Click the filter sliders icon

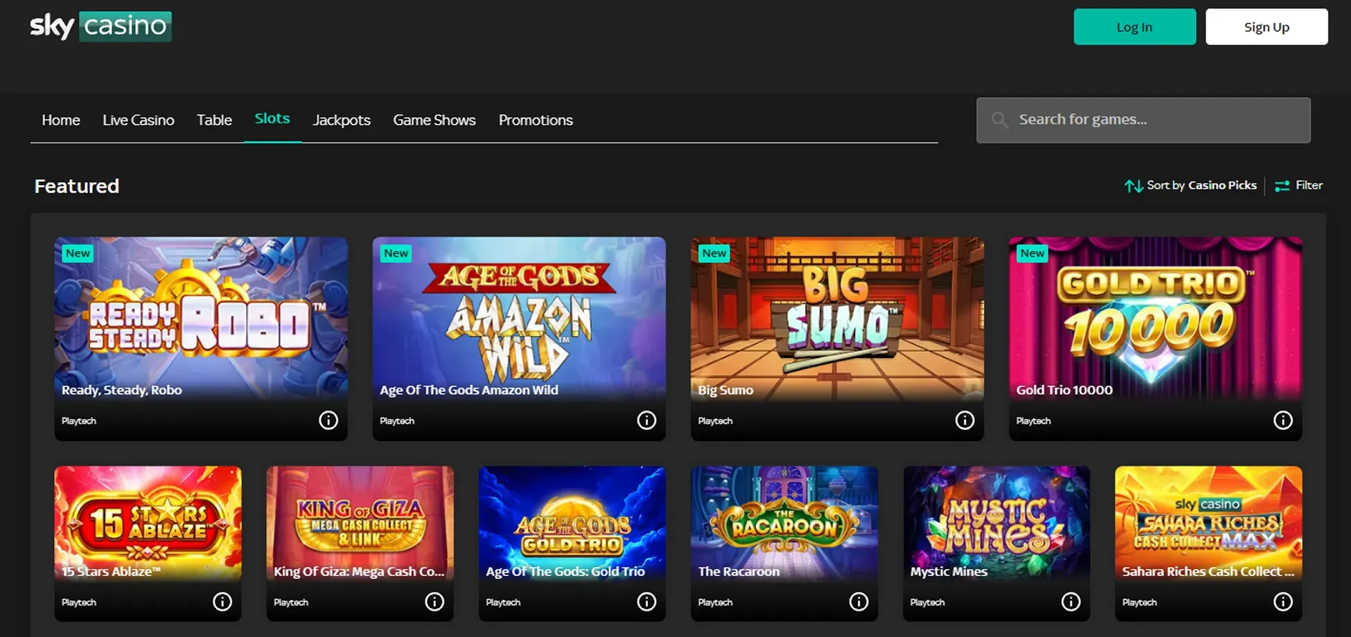[x=1282, y=186]
